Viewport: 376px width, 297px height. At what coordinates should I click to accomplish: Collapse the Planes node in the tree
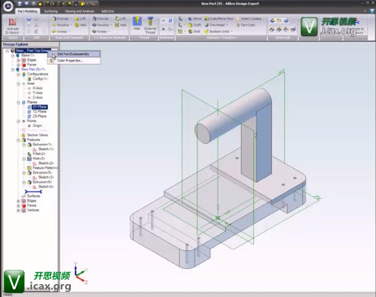point(18,102)
